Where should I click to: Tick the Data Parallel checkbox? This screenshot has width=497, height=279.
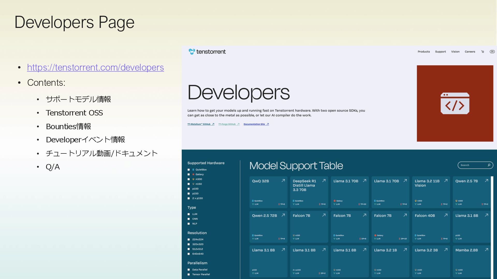(x=189, y=270)
